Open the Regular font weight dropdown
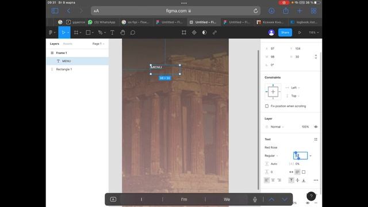Viewport: 368px width, 207px height. (271, 156)
